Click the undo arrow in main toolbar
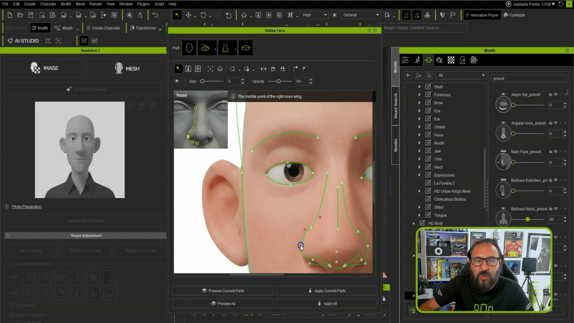Image resolution: width=574 pixels, height=323 pixels. pos(155,15)
